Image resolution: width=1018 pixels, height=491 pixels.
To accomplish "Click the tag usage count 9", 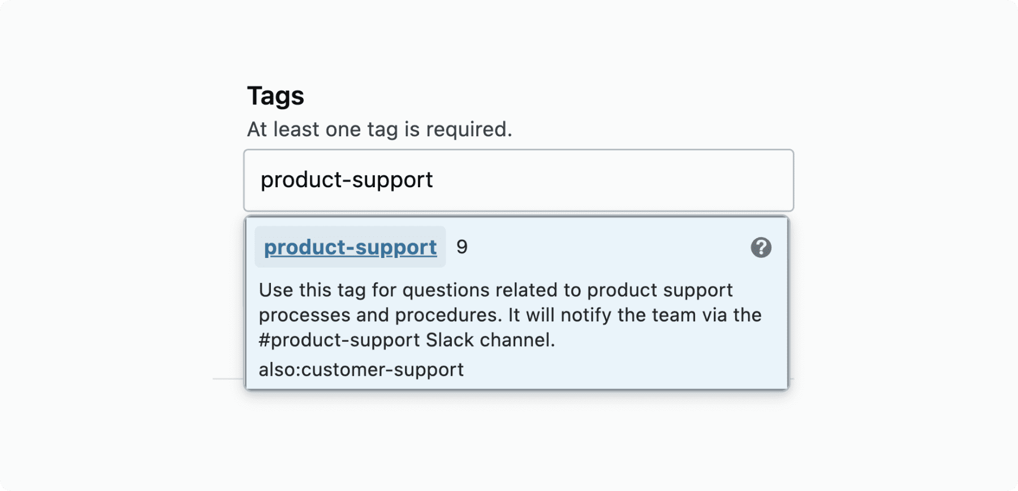I will point(462,247).
